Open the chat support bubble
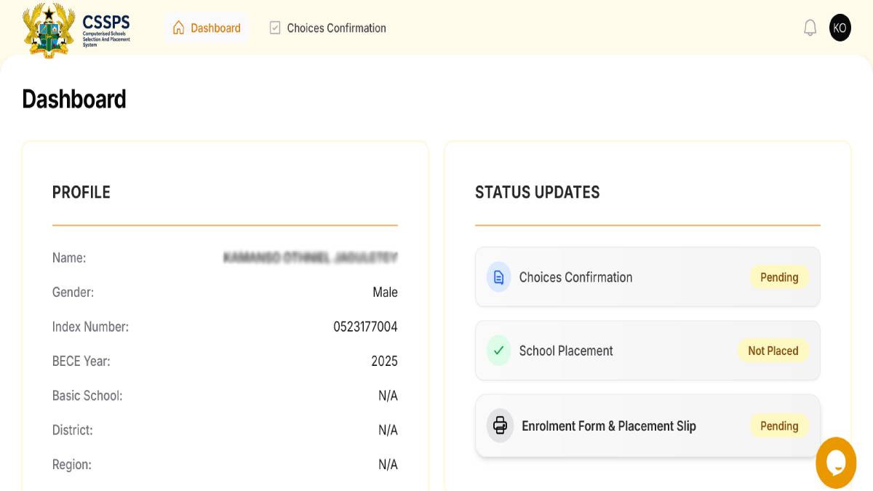The width and height of the screenshot is (873, 491). [x=836, y=463]
